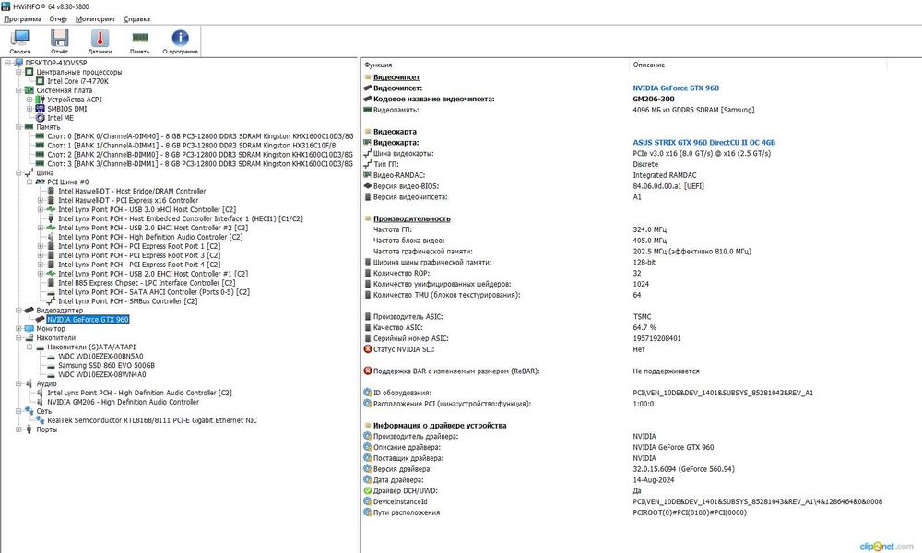922x553 pixels.
Task: Click the red cross icon by ReBAR support
Action: pyautogui.click(x=368, y=371)
